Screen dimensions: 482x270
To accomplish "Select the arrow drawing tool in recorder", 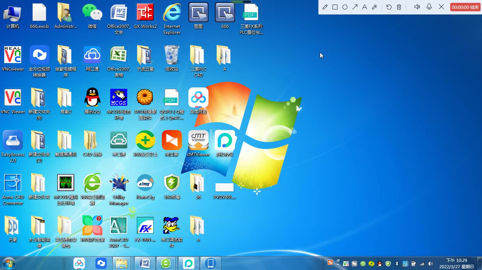I will coord(355,7).
